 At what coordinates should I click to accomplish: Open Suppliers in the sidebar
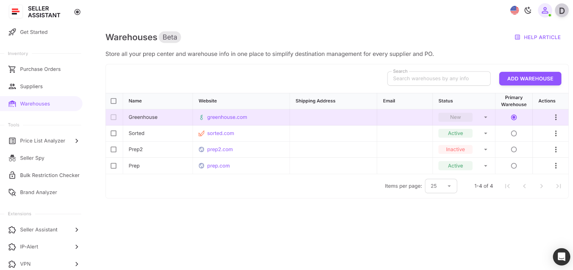coord(31,87)
